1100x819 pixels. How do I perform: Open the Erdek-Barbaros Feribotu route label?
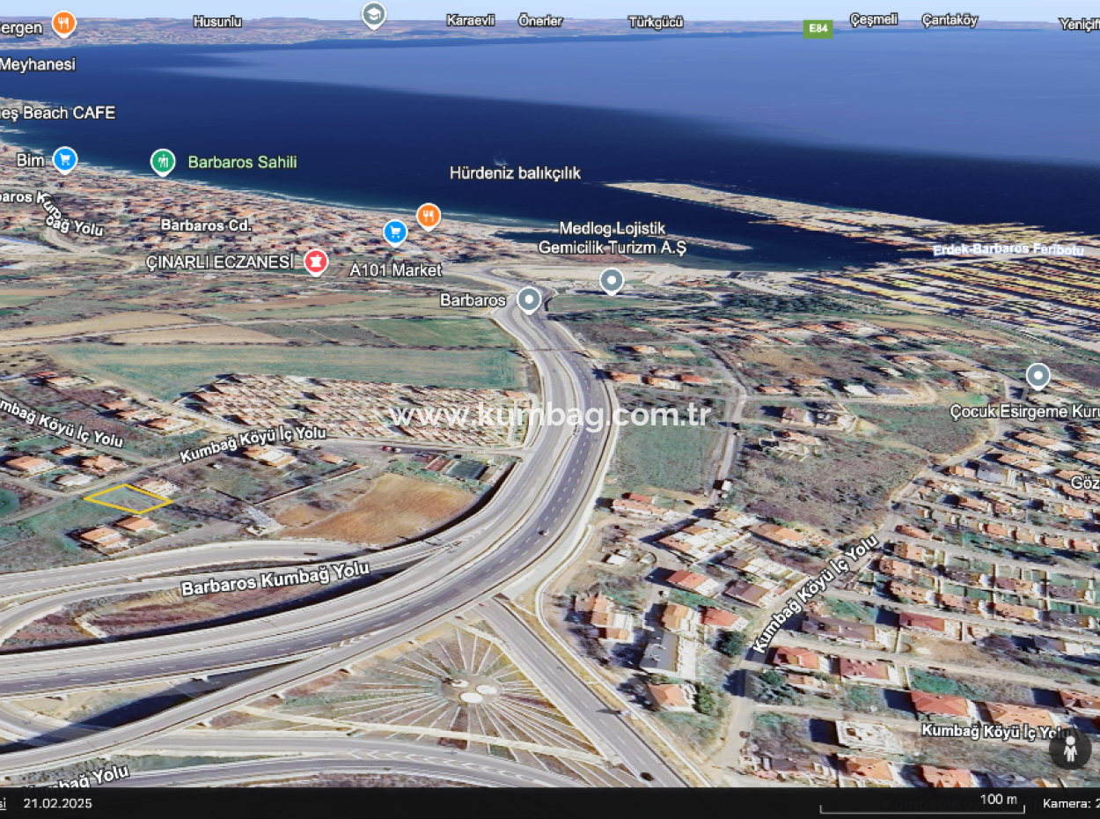pyautogui.click(x=1008, y=249)
